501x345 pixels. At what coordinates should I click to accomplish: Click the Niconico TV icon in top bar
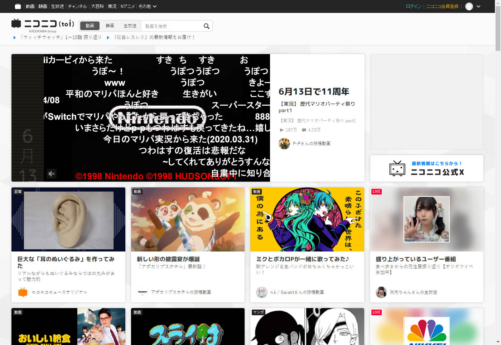pos(18,6)
